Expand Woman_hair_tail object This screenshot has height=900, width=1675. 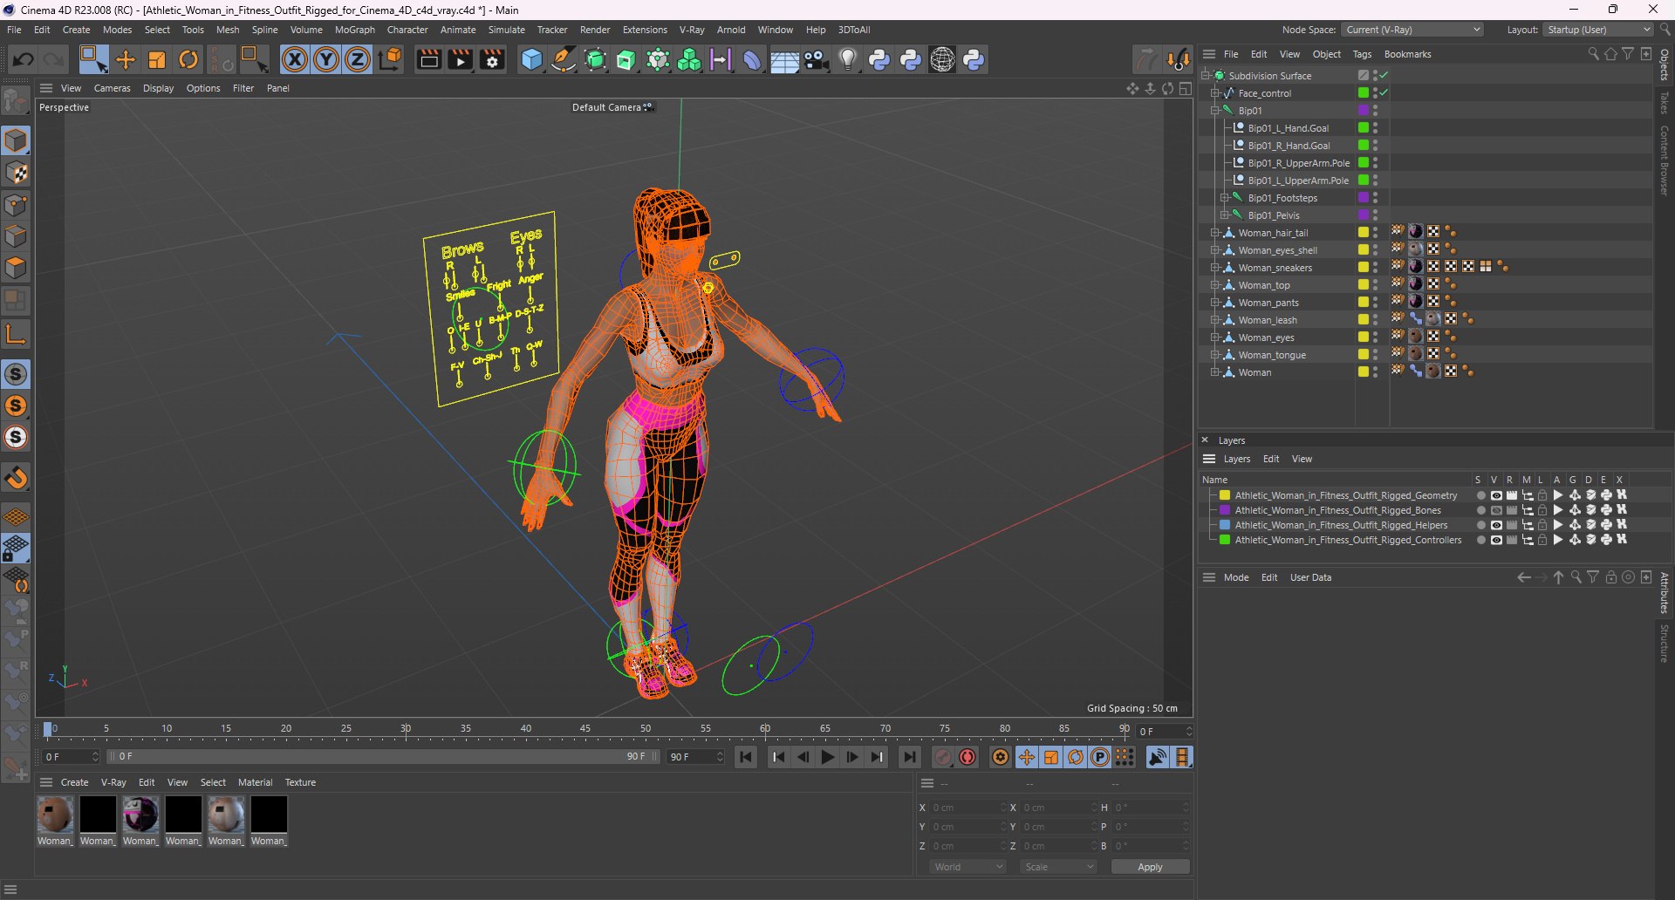point(1214,233)
